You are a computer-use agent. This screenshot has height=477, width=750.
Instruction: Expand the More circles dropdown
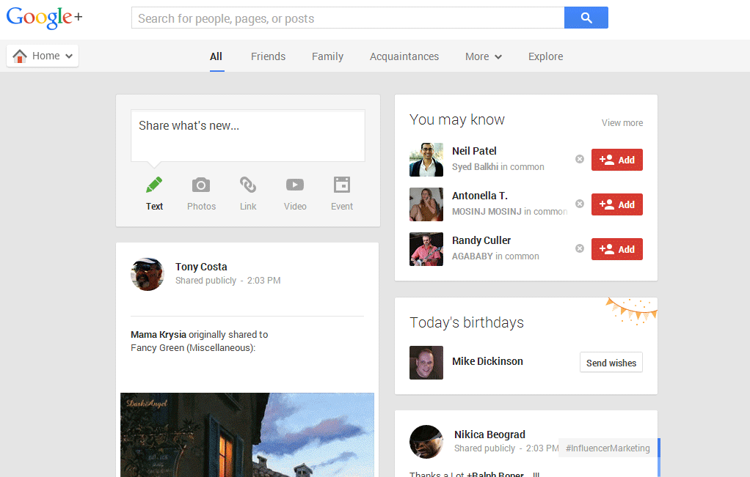click(x=484, y=56)
